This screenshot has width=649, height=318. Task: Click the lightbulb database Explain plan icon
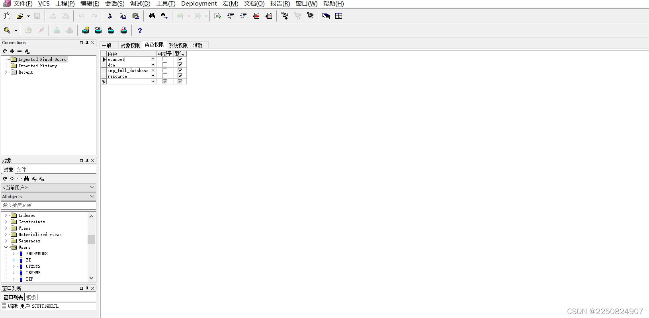(86, 30)
